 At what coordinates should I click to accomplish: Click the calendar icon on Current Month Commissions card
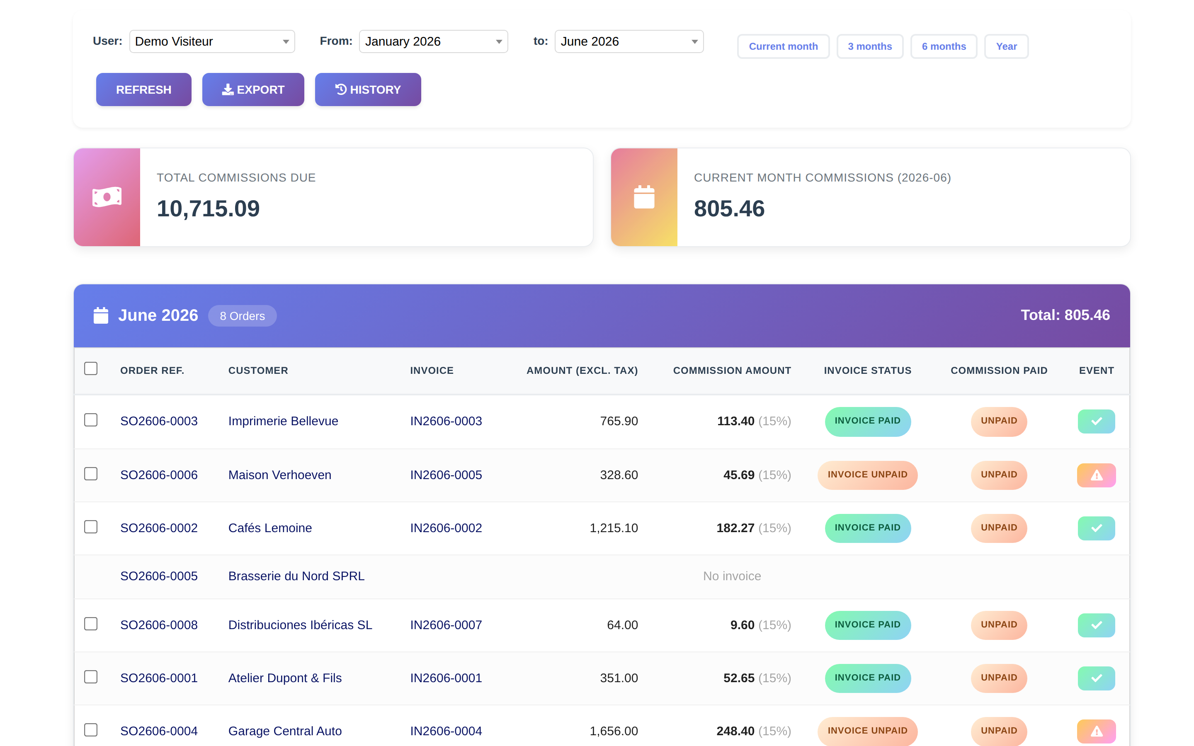[644, 197]
